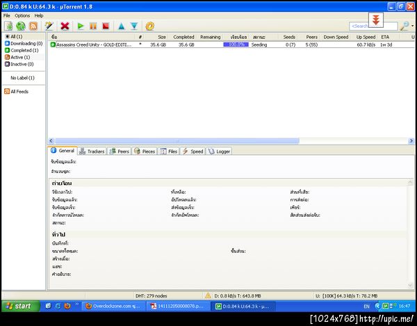The height and width of the screenshot is (326, 417).
Task: Sort by the Seeds column header
Action: (x=288, y=37)
